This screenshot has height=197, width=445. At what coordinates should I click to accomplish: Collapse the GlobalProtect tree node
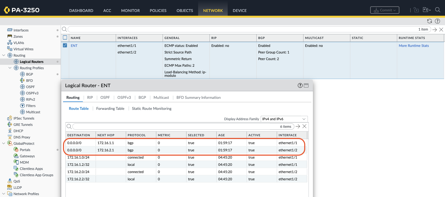pos(4,144)
